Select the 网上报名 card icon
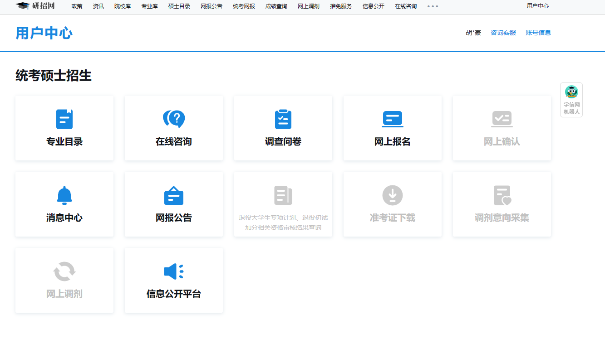Viewport: 605px width, 339px height. pyautogui.click(x=392, y=119)
